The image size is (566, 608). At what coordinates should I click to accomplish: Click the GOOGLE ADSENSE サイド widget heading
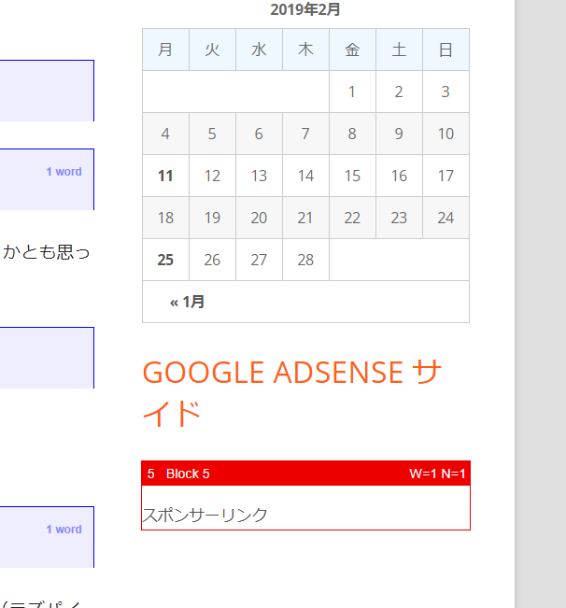292,392
